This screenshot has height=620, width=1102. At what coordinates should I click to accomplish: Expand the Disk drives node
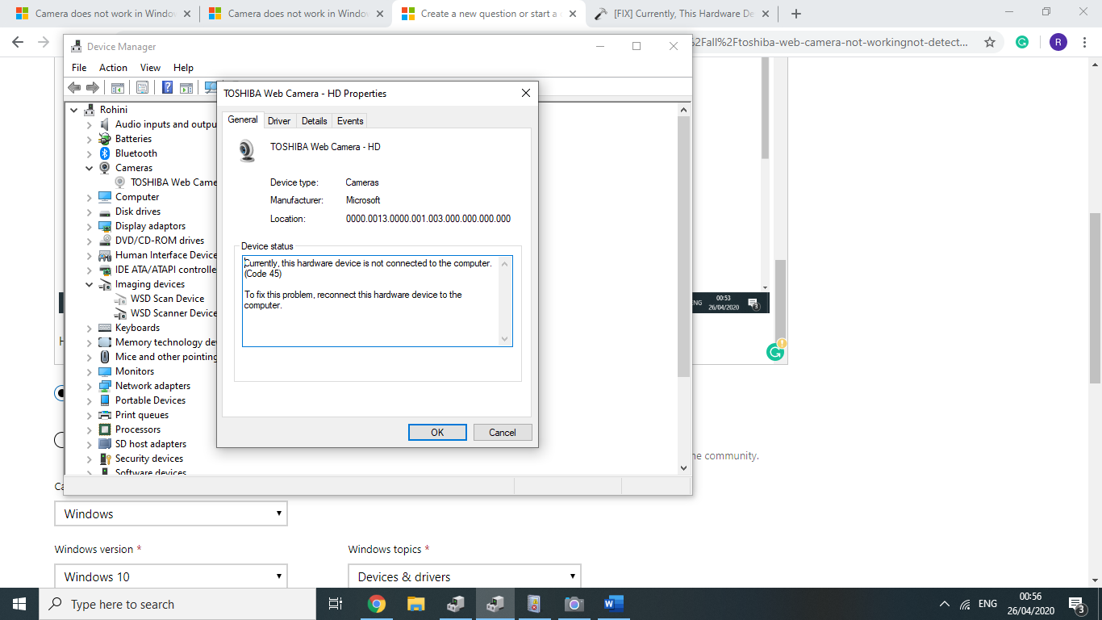click(90, 212)
